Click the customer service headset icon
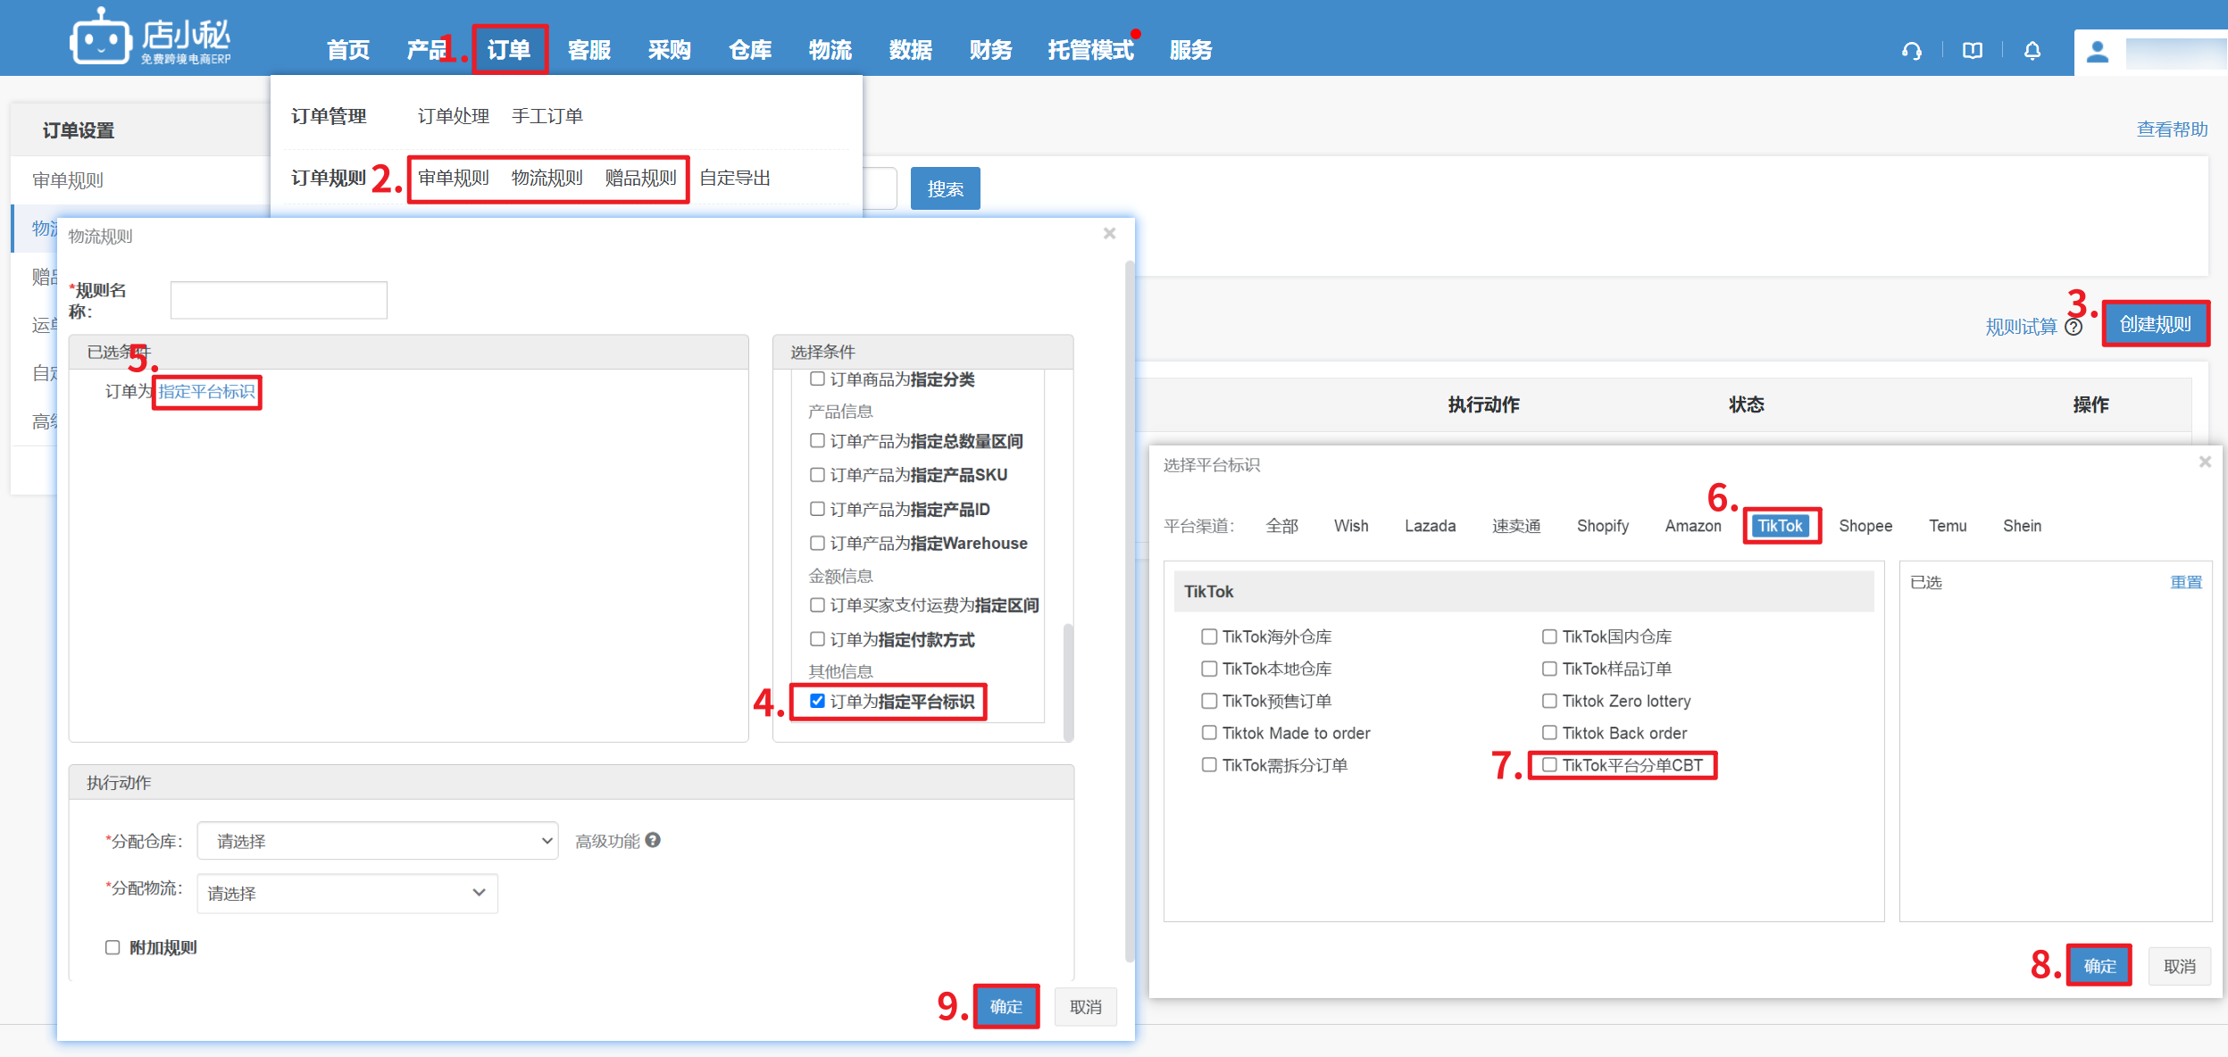The height and width of the screenshot is (1057, 2228). tap(1912, 51)
